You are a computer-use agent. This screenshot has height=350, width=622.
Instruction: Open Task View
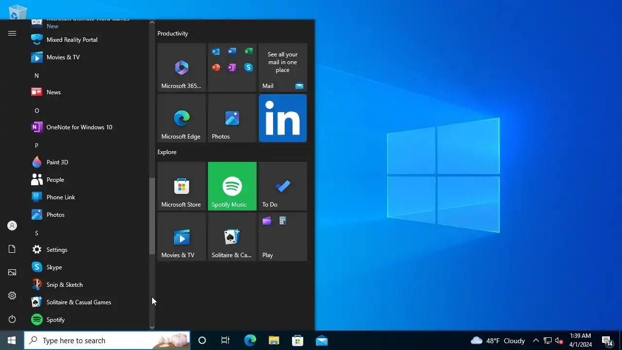[225, 340]
